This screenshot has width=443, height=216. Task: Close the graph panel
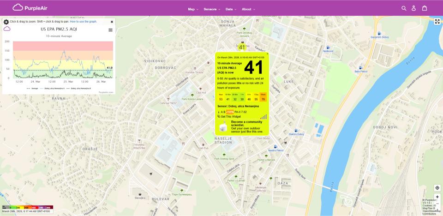112,22
